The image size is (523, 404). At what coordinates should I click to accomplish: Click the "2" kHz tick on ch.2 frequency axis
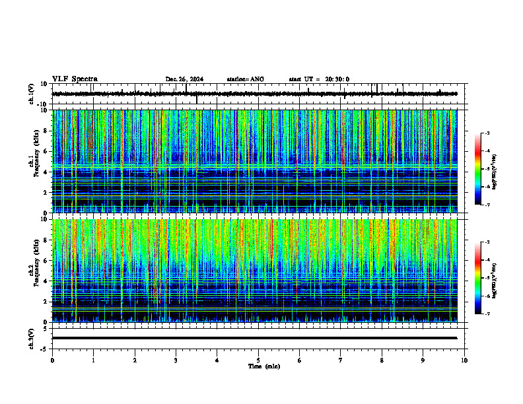[x=46, y=302]
